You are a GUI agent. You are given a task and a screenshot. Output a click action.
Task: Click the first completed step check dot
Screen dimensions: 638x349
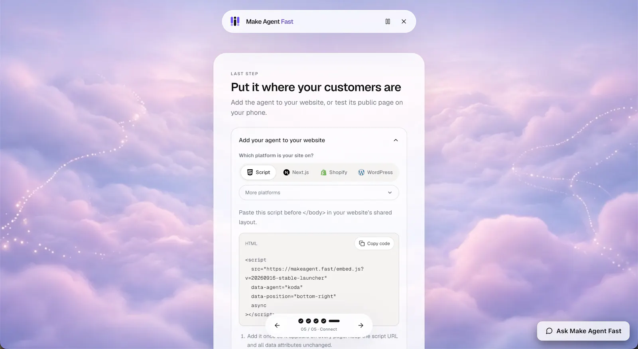coord(301,321)
